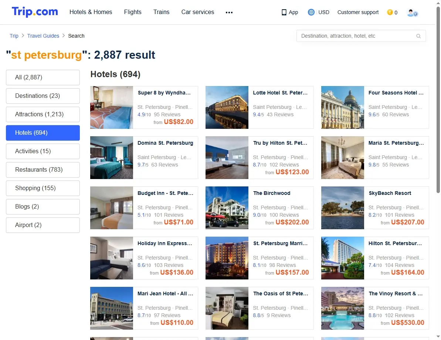This screenshot has width=441, height=340.
Task: Open The Vinoy Resort photo
Action: (x=343, y=308)
